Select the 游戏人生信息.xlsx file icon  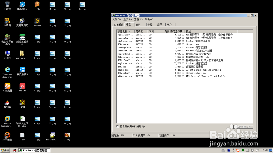[22, 121]
